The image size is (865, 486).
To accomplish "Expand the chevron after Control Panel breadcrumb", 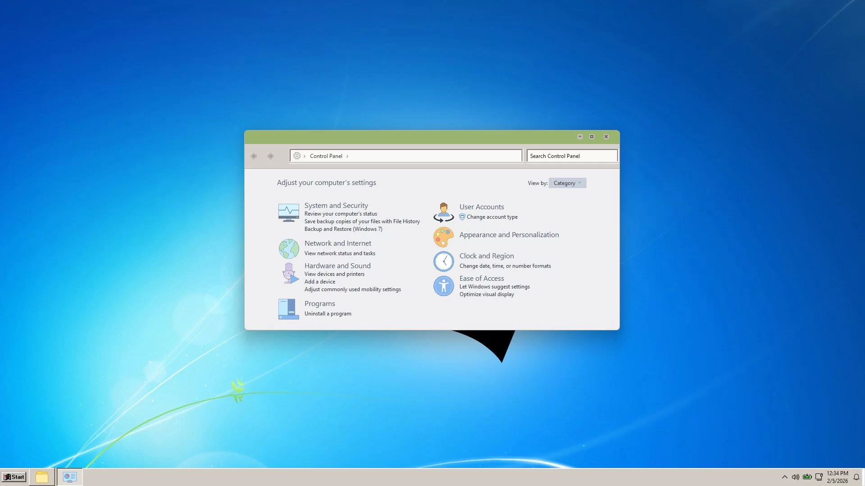I will click(x=347, y=156).
